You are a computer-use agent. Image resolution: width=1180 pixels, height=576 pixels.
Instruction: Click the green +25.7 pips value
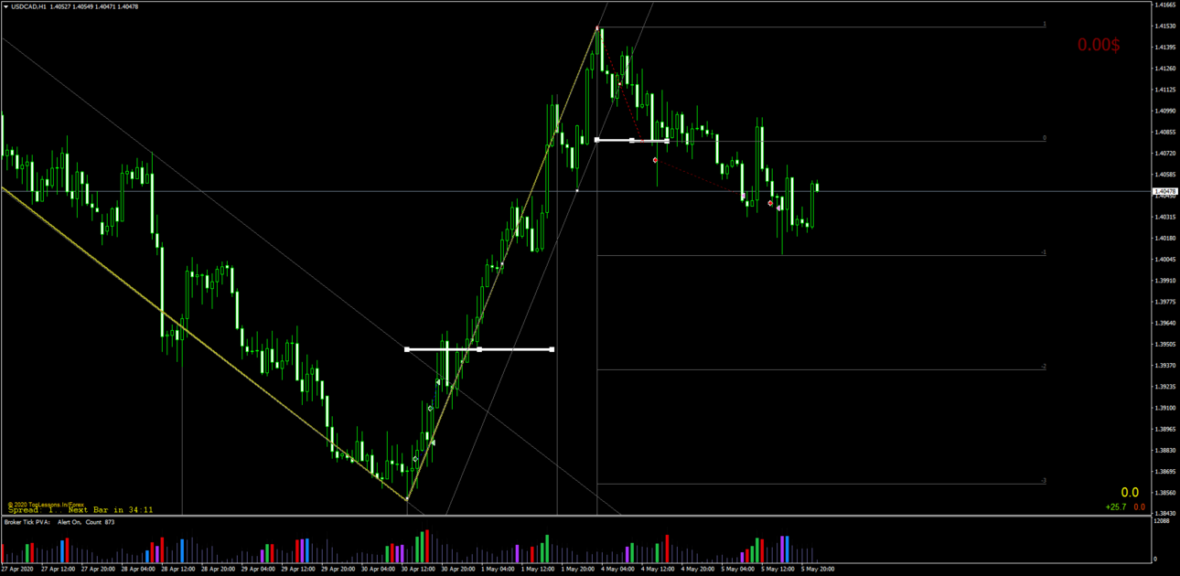[x=1115, y=507]
